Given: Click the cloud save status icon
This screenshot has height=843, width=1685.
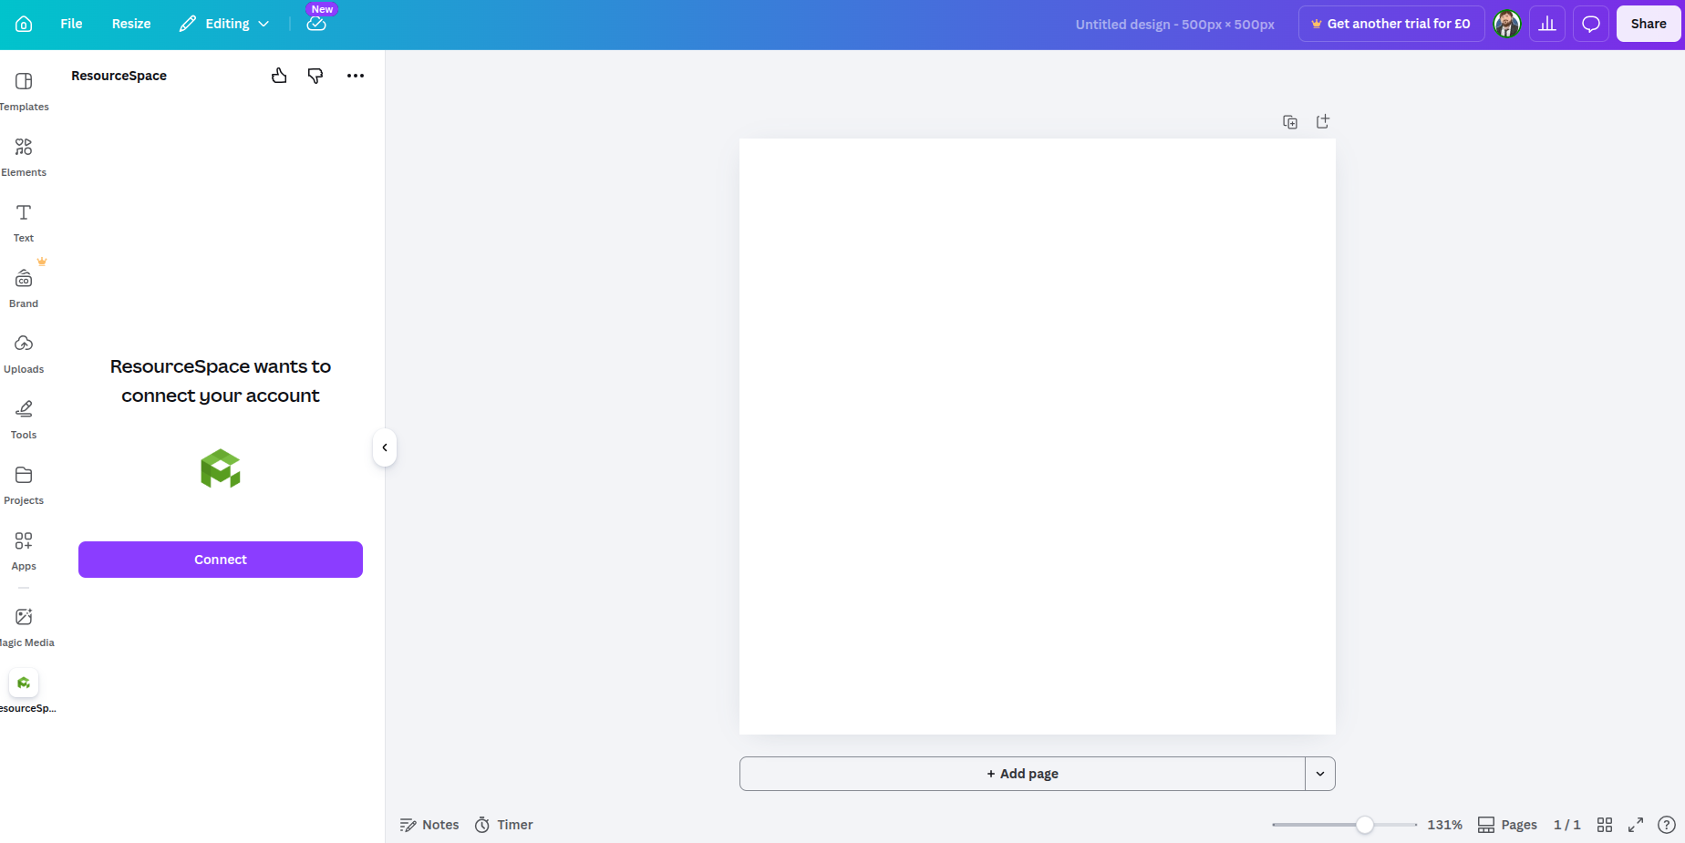Looking at the screenshot, I should tap(316, 24).
